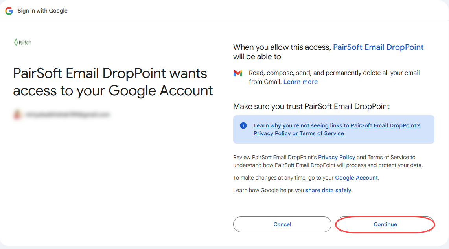Open the link explaining missing Privacy Policy links
Viewport: 449px width, 249px height.
[x=337, y=129]
